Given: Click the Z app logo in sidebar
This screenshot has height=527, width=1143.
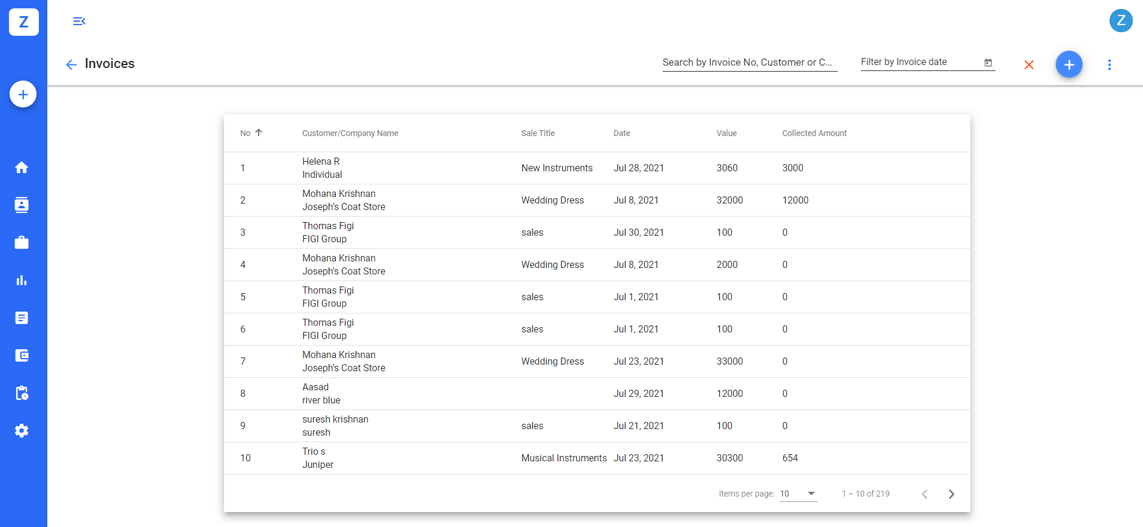Looking at the screenshot, I should [24, 22].
